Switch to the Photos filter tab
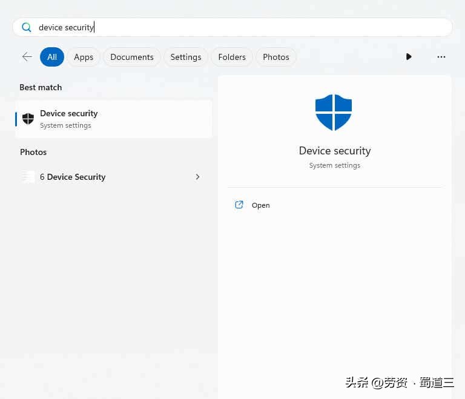The height and width of the screenshot is (399, 465). pos(276,57)
